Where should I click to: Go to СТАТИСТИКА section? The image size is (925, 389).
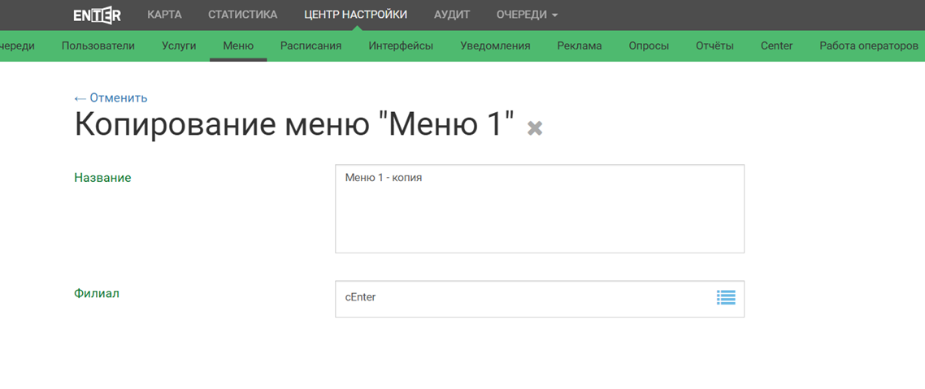pyautogui.click(x=242, y=15)
